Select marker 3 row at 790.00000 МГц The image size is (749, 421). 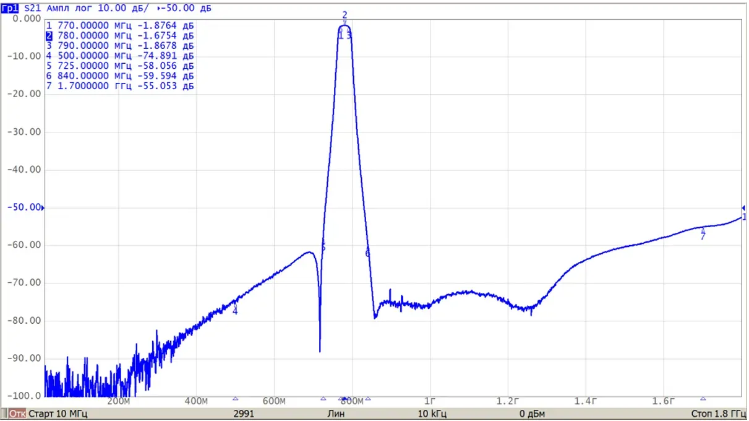(x=120, y=46)
